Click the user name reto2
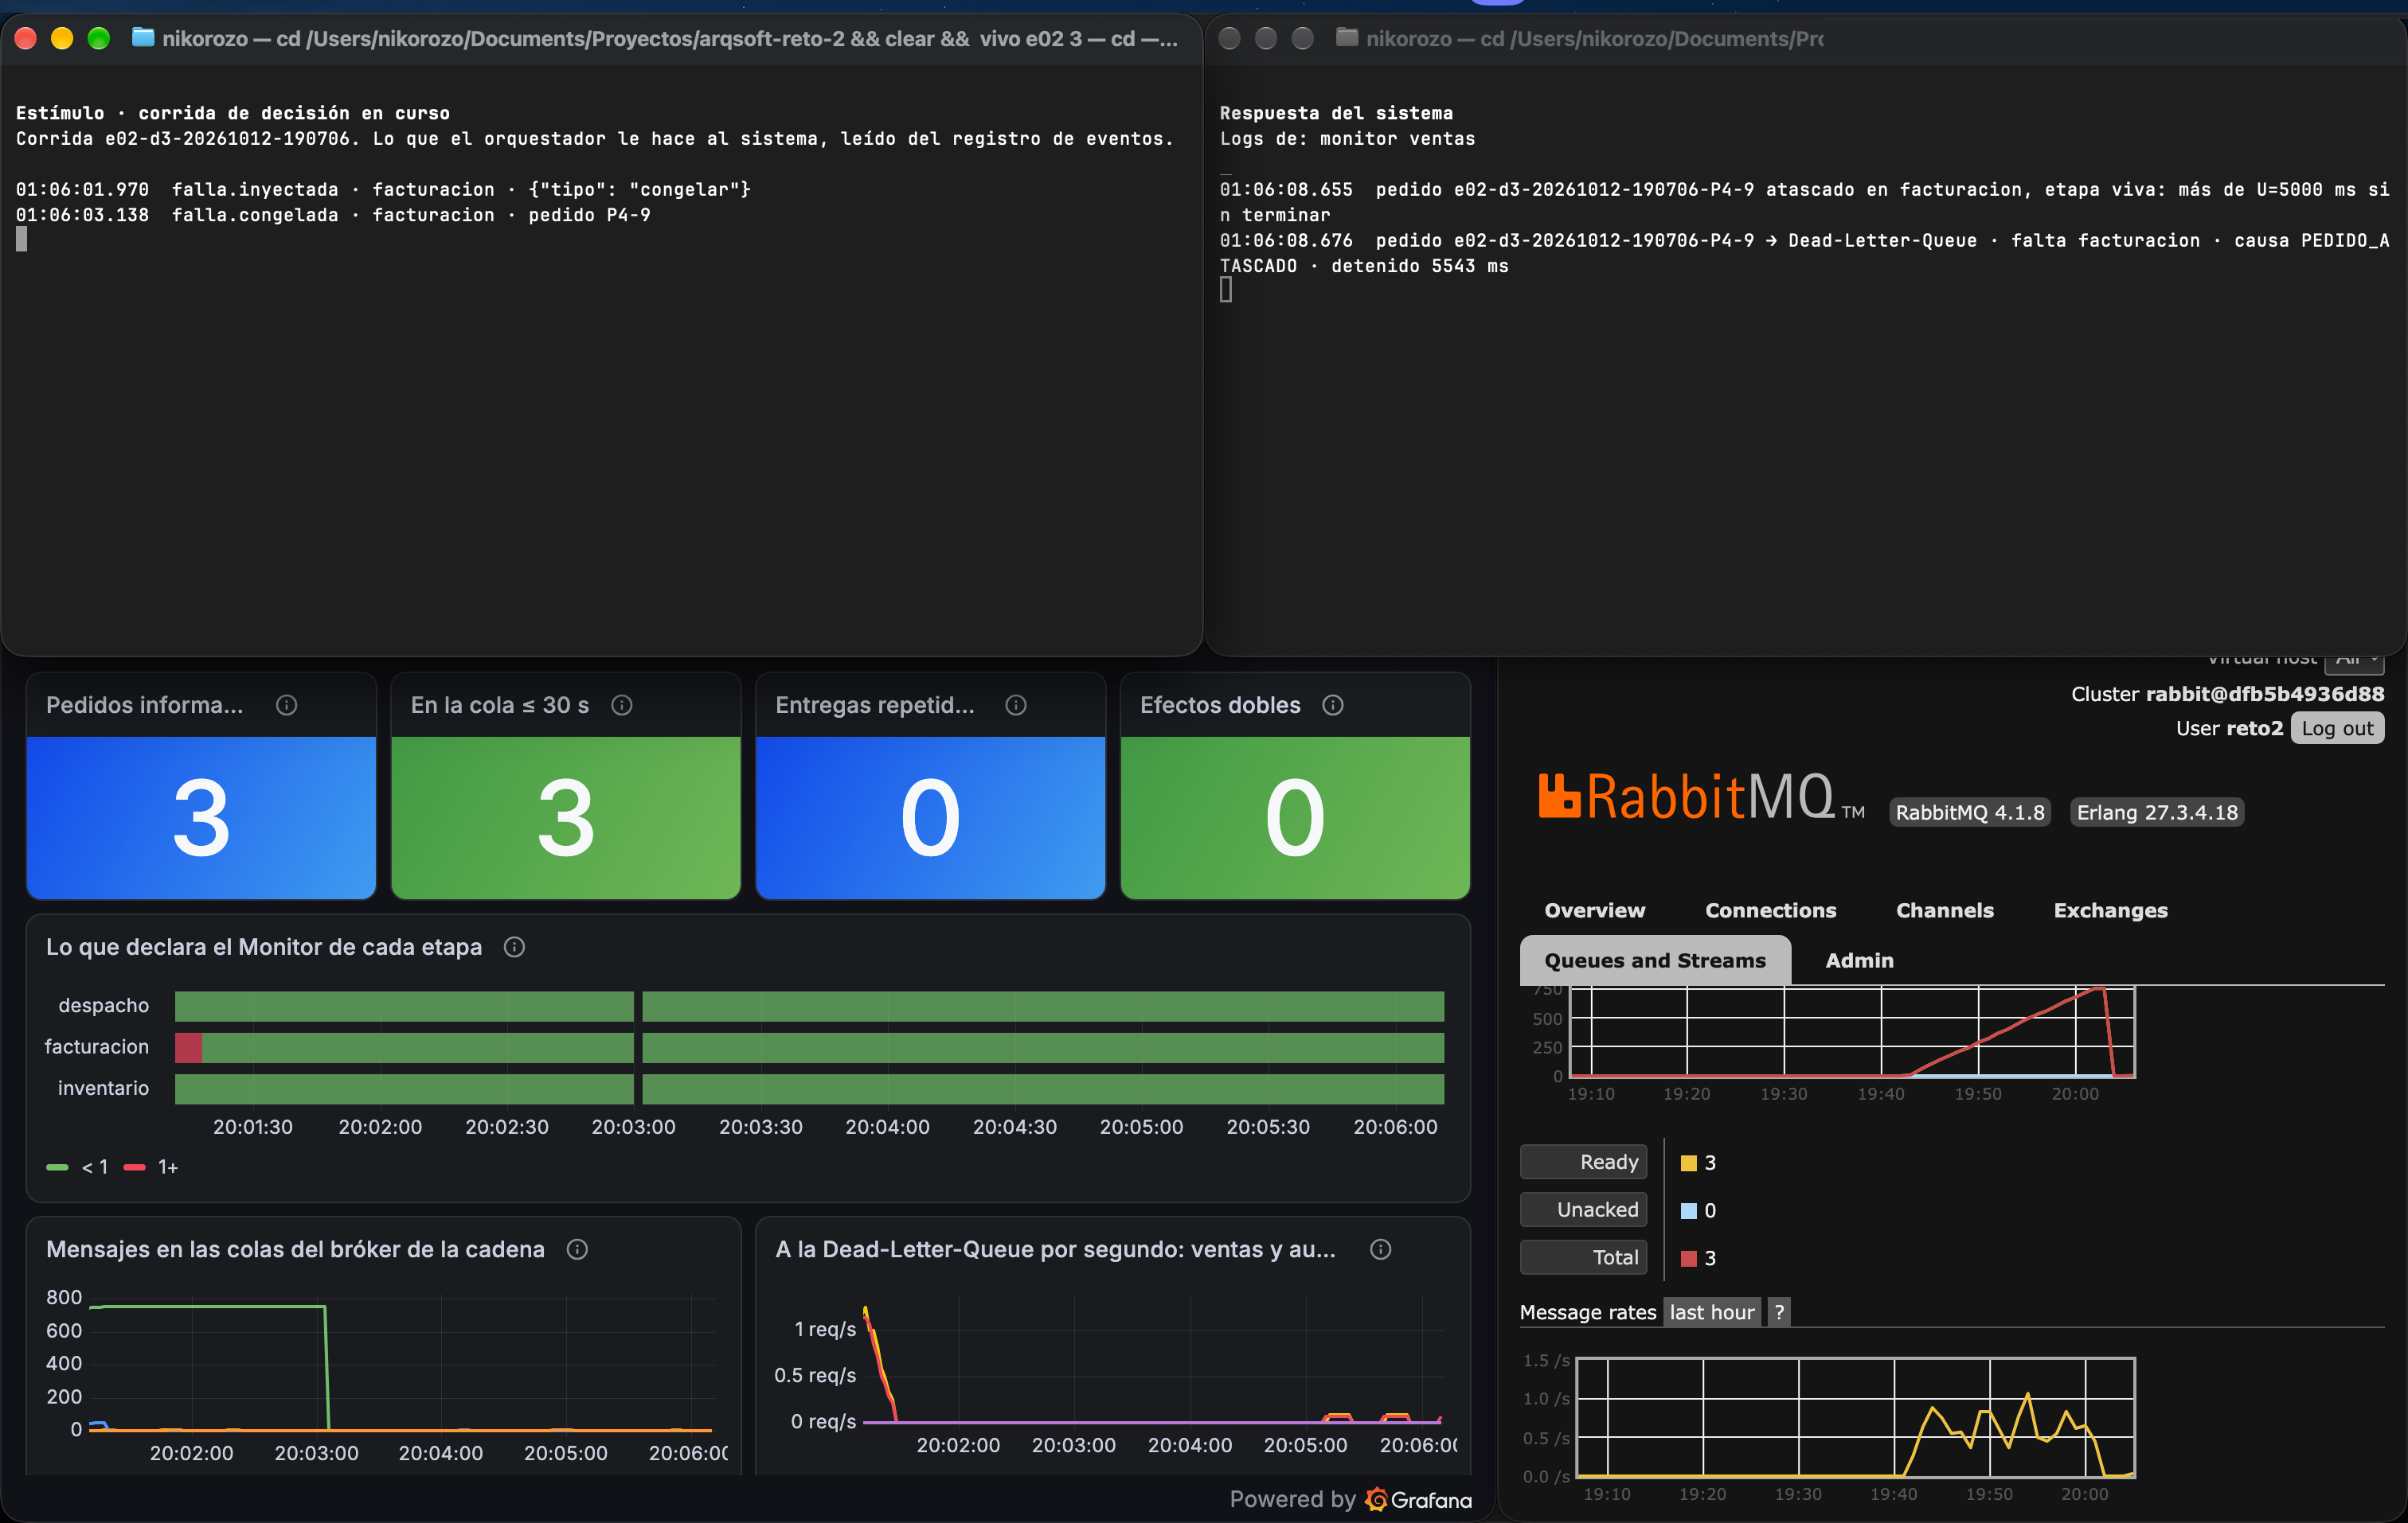The image size is (2408, 1523). tap(2256, 729)
